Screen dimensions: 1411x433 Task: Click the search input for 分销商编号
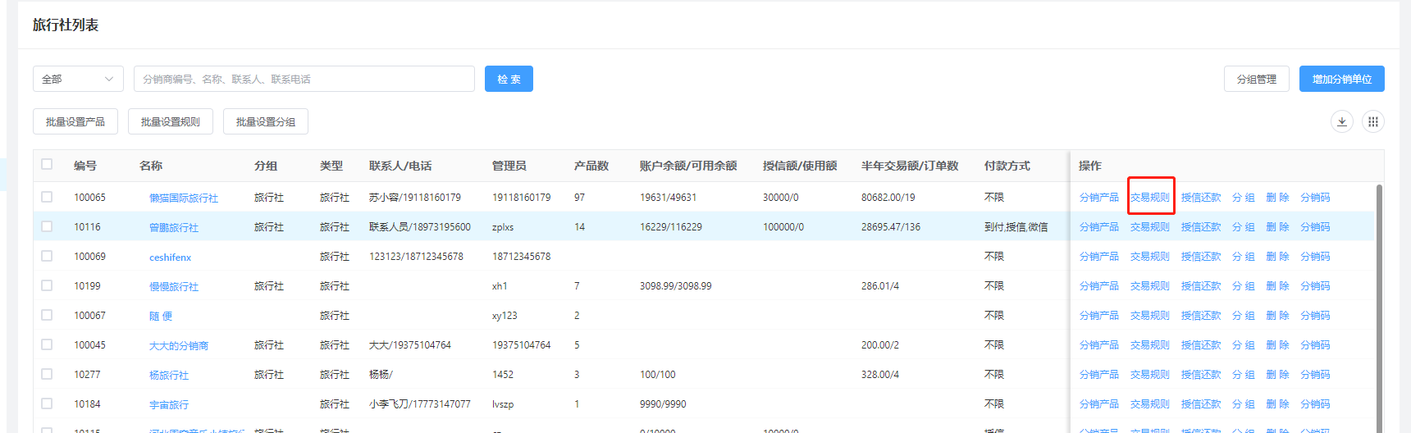tap(304, 79)
